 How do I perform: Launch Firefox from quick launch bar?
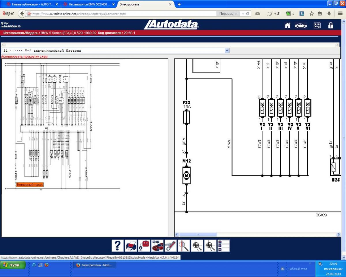(46, 265)
